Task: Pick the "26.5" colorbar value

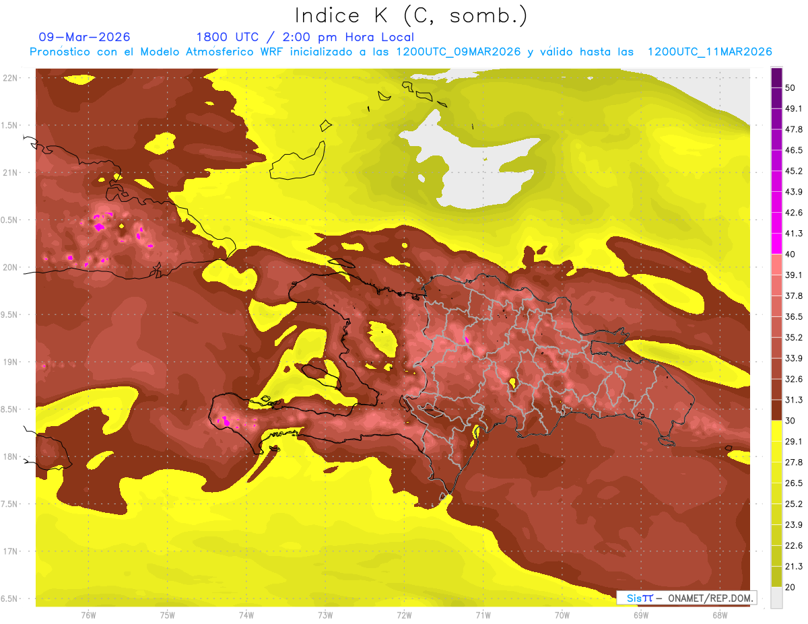Action: (793, 483)
